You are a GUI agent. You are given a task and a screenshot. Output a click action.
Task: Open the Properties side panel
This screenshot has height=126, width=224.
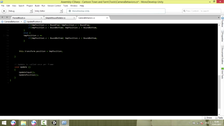(223, 36)
